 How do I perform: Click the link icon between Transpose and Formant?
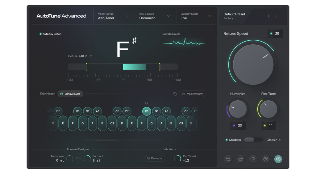point(78,158)
